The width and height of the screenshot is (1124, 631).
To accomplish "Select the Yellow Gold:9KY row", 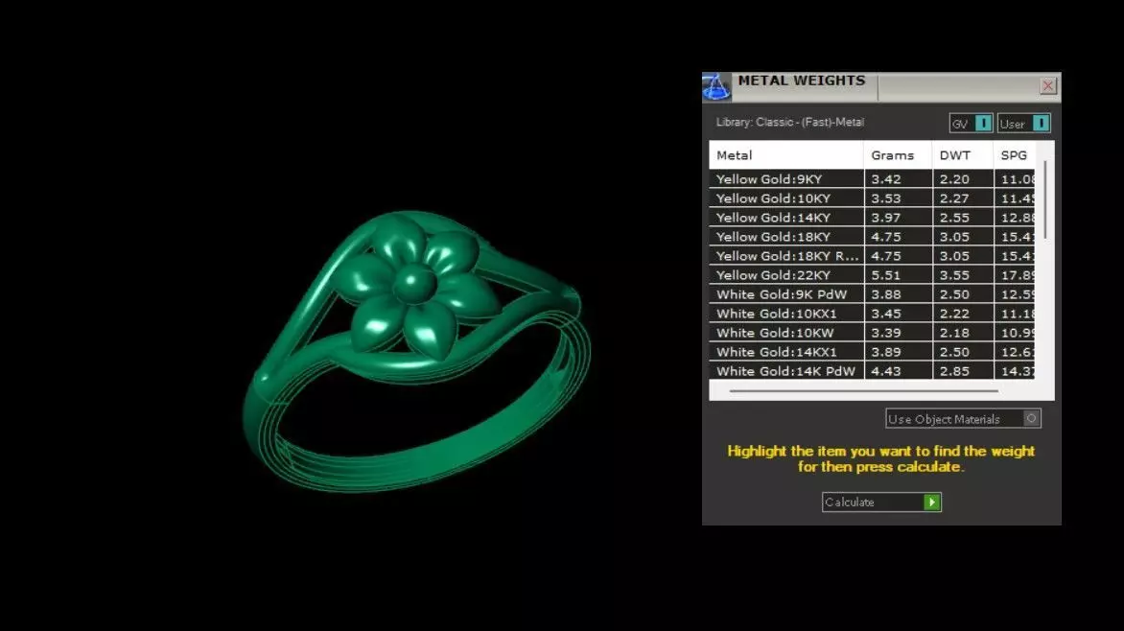I will click(x=872, y=179).
